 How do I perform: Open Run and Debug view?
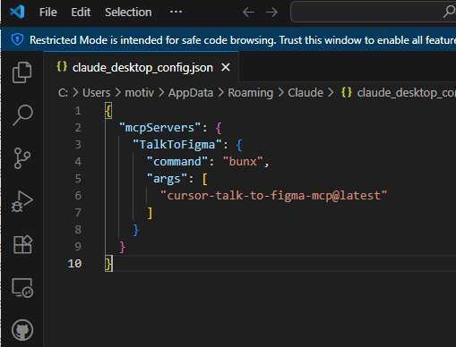pyautogui.click(x=22, y=201)
